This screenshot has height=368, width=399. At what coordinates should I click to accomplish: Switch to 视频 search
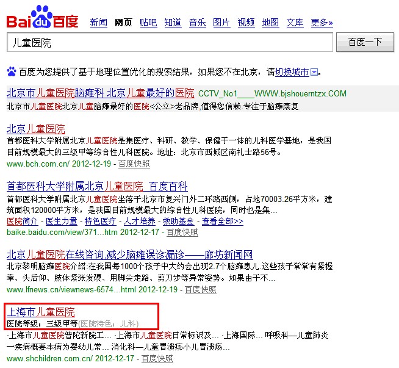coord(246,23)
